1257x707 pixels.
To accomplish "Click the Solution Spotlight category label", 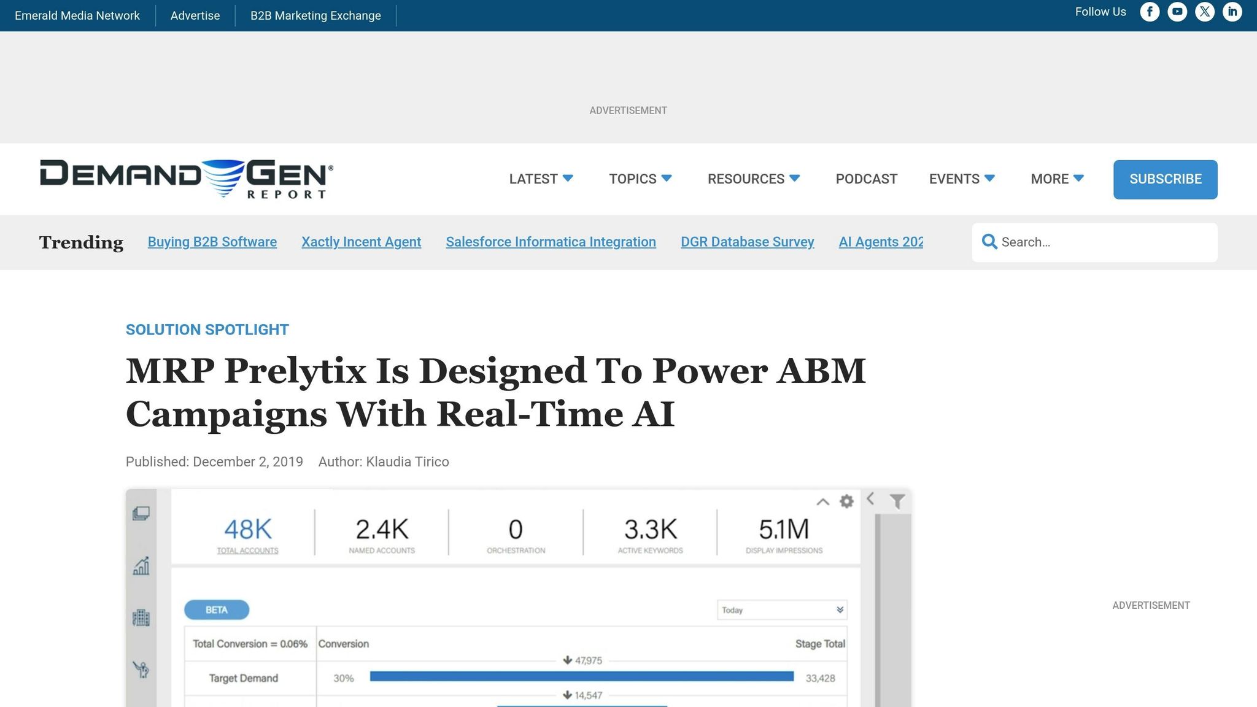I will [207, 330].
